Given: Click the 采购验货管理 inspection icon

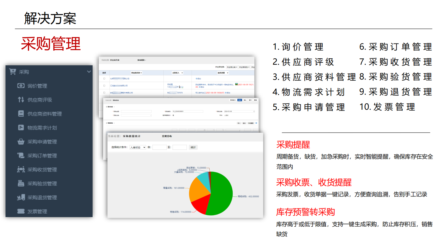Looking at the screenshot, I should pyautogui.click(x=21, y=183).
